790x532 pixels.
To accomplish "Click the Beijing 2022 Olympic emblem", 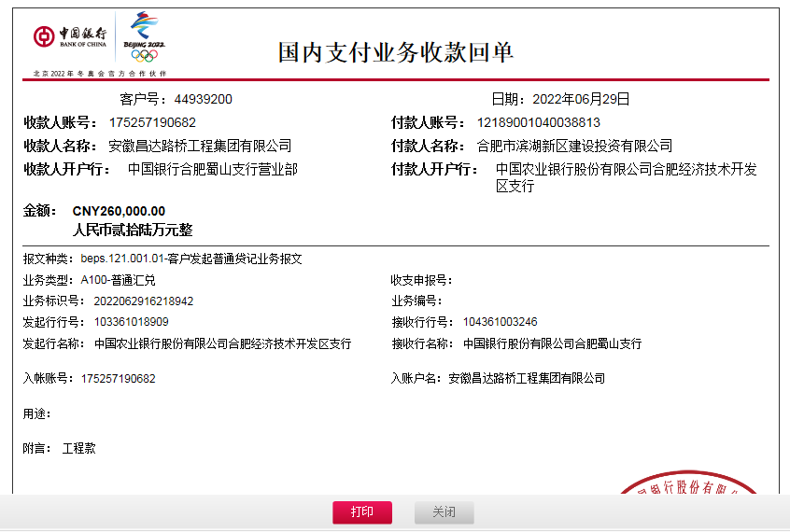I will click(144, 37).
